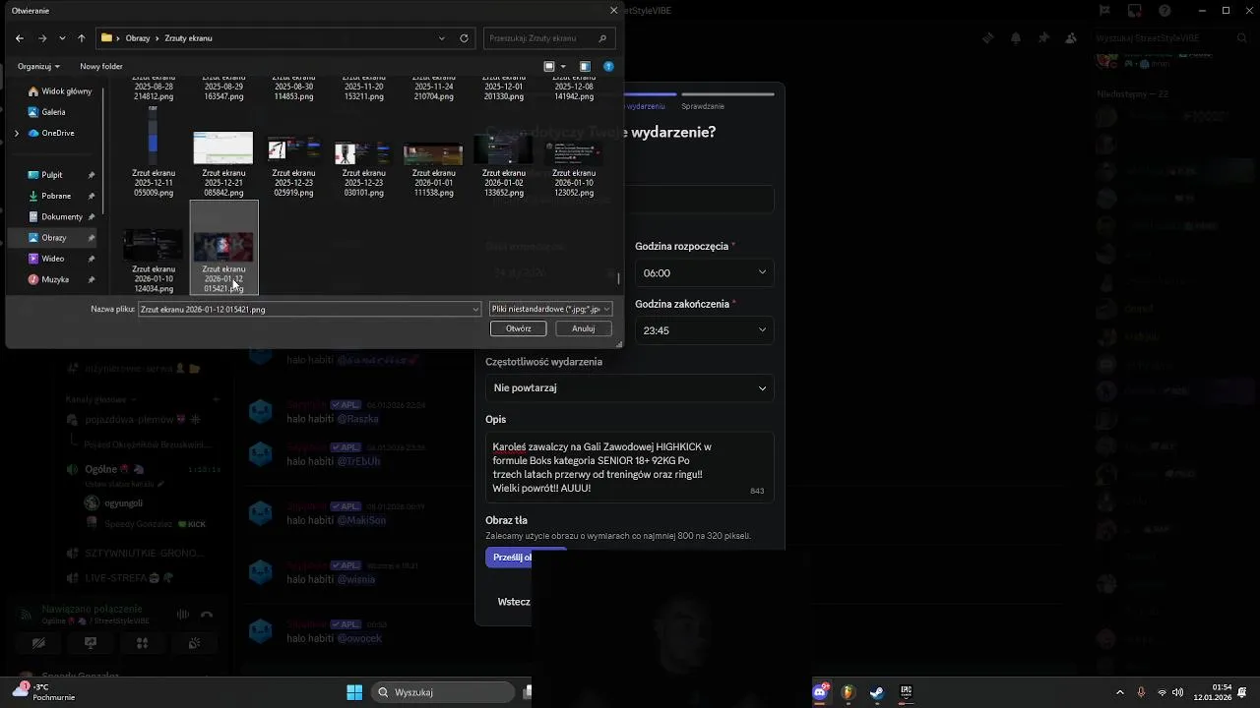The width and height of the screenshot is (1260, 708).
Task: Open Discord notification settings bell
Action: click(x=1016, y=38)
